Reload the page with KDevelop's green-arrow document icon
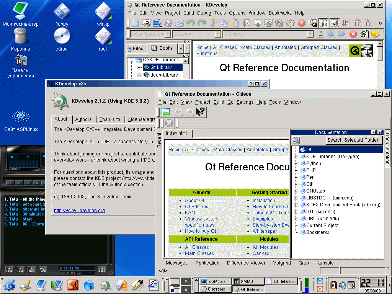The height and width of the screenshot is (294, 392). (364, 34)
